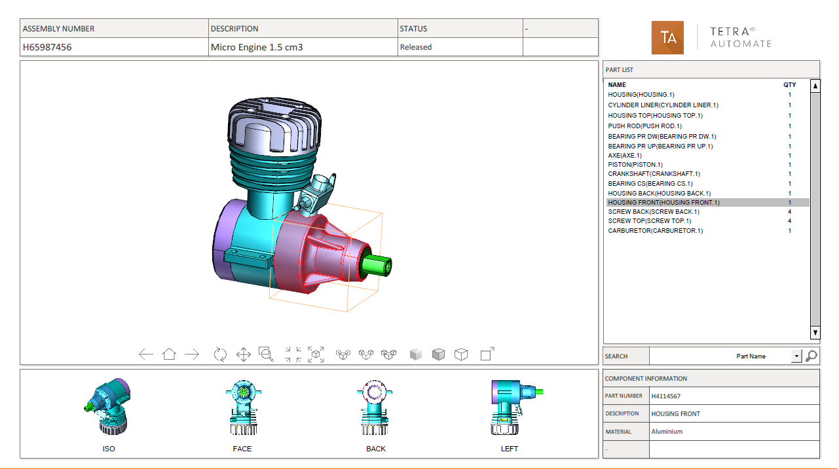Select HOUSING(HOUSING.1) in the part list
The image size is (839, 469).
point(708,95)
